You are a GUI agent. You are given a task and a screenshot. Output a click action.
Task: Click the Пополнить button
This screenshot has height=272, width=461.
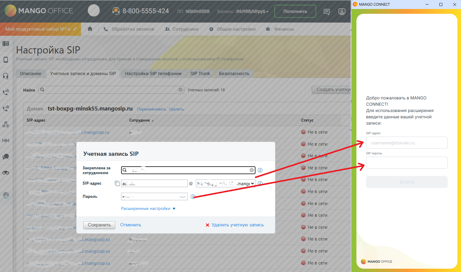tap(295, 11)
